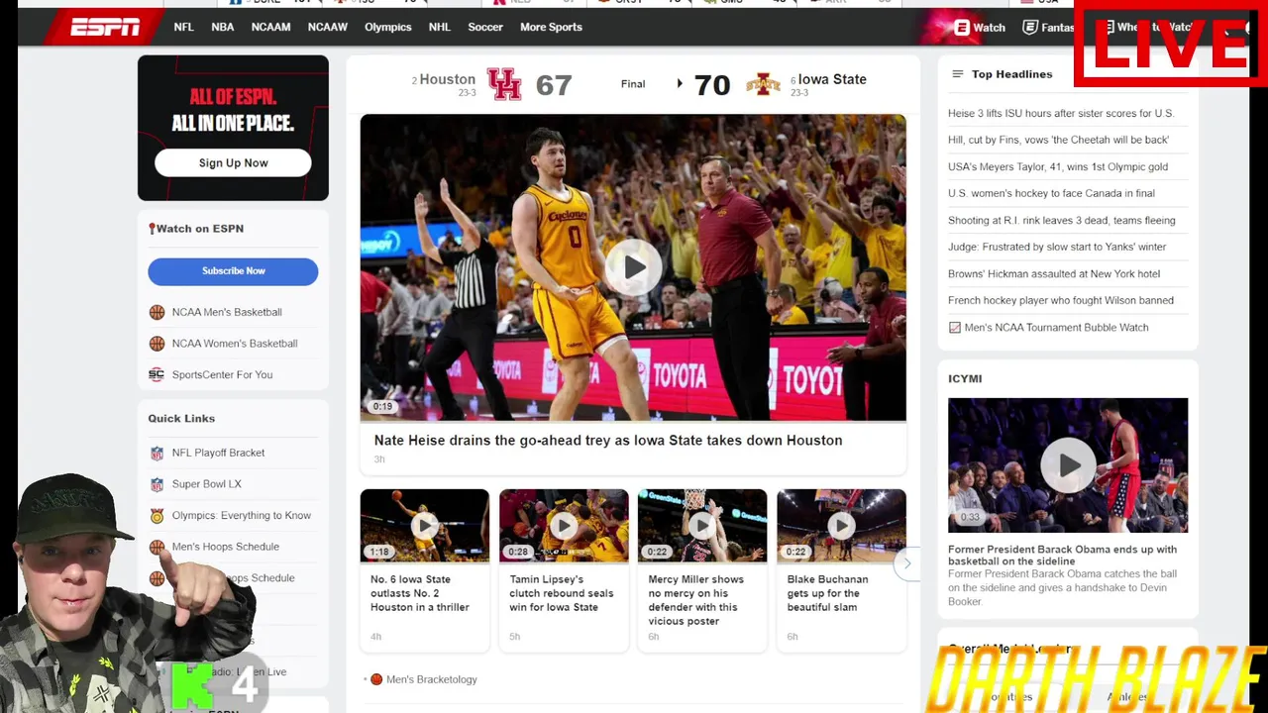Click basketball icon beside Men's Hoops Schedule

point(157,547)
